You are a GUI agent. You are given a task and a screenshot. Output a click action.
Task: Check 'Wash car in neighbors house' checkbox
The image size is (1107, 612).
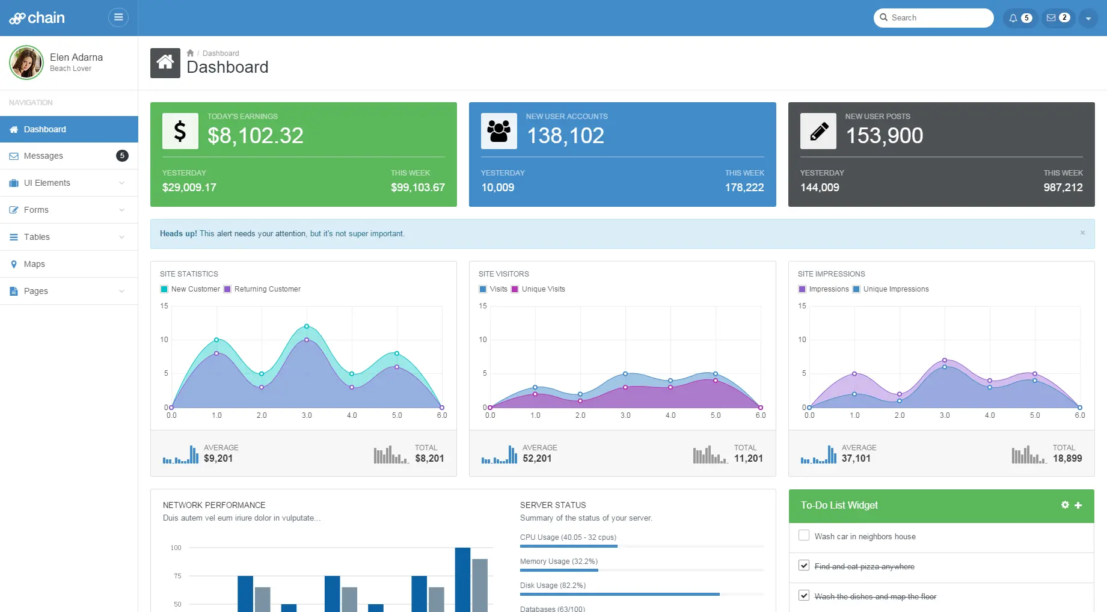pos(804,535)
